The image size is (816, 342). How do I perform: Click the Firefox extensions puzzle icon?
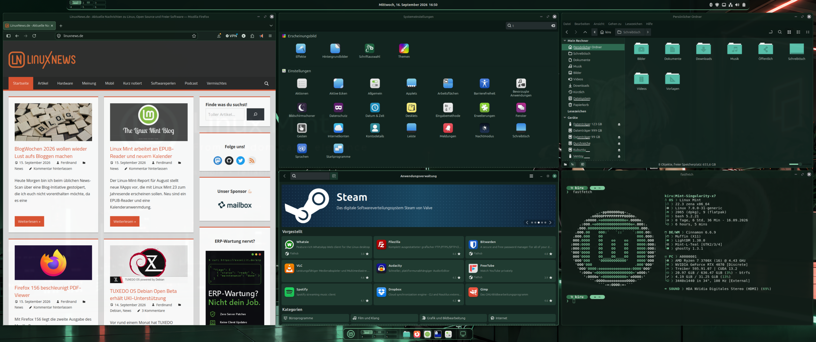click(252, 36)
